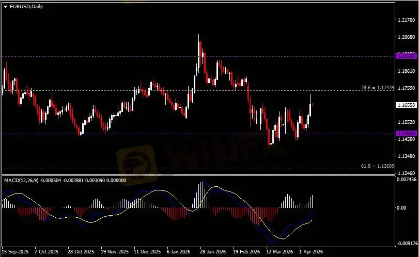Viewport: 419px width, 257px height.
Task: Select the purple 1.14800 price label
Action: pyautogui.click(x=405, y=133)
